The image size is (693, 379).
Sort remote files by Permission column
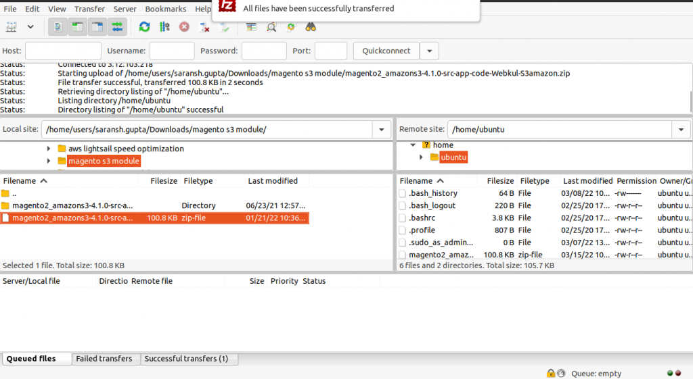pos(636,181)
